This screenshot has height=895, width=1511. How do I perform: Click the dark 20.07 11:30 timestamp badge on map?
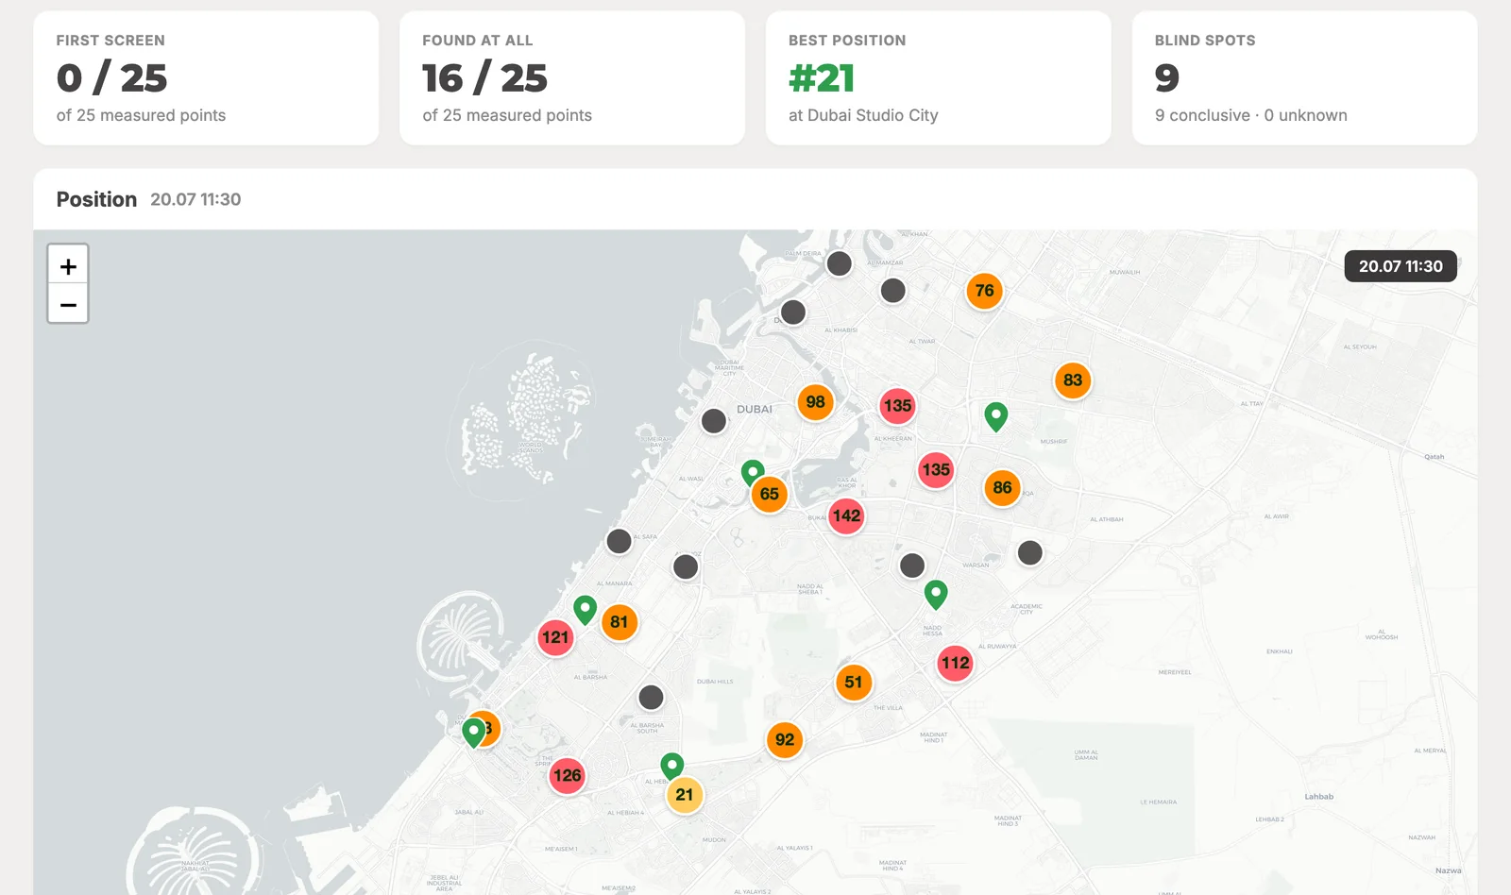pyautogui.click(x=1401, y=266)
